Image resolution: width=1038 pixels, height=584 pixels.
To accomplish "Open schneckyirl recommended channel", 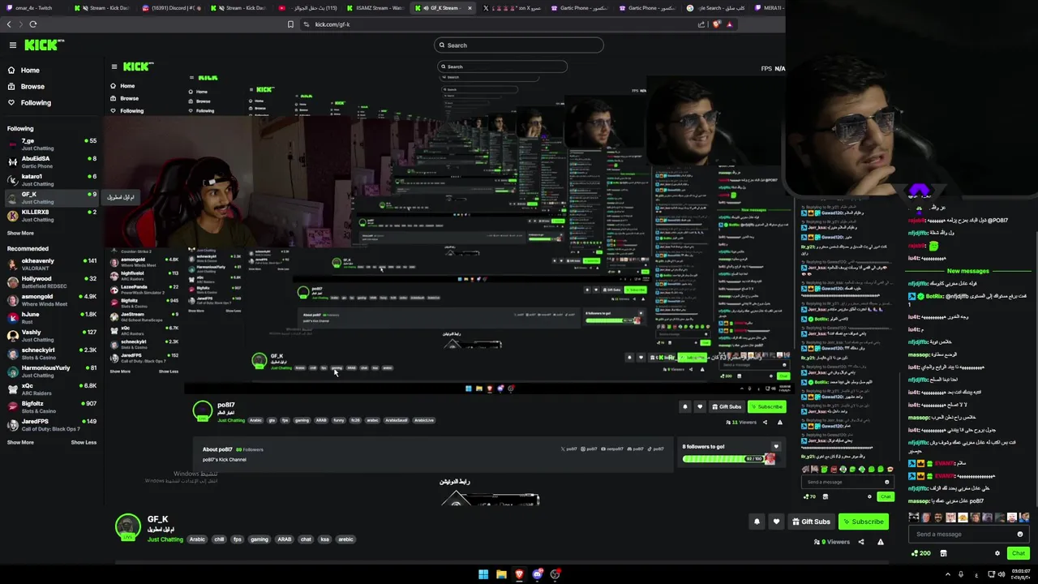I will 51,354.
